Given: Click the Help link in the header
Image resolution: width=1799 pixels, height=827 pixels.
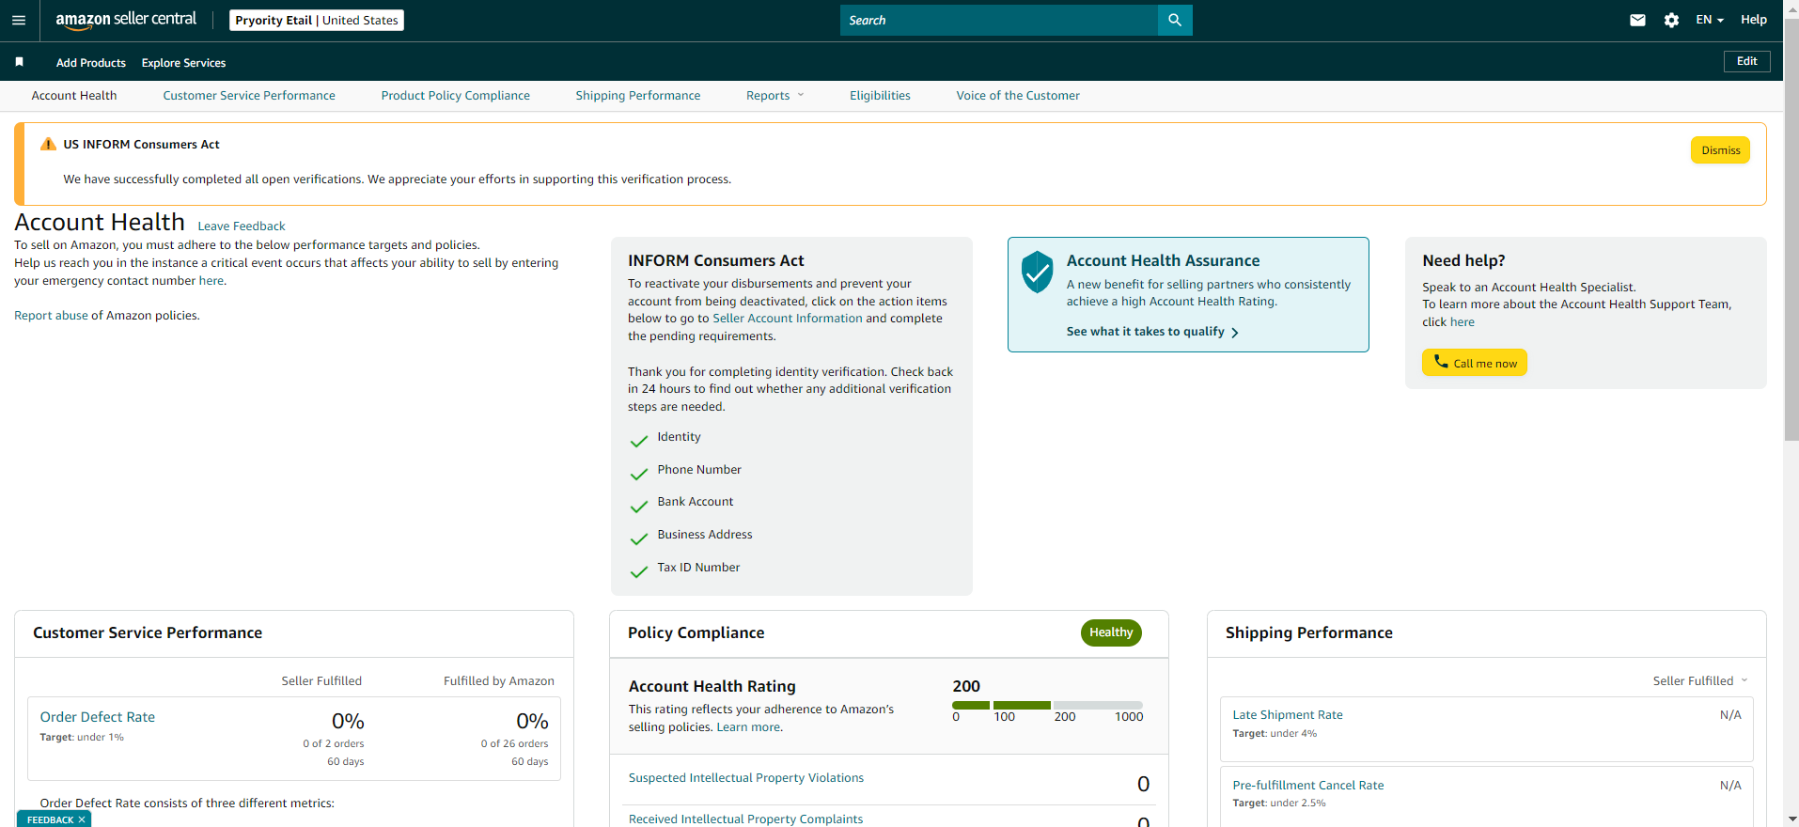Looking at the screenshot, I should point(1754,20).
